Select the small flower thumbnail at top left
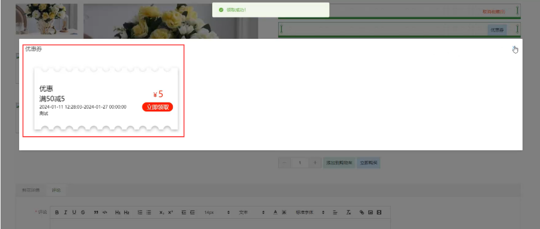 point(47,19)
